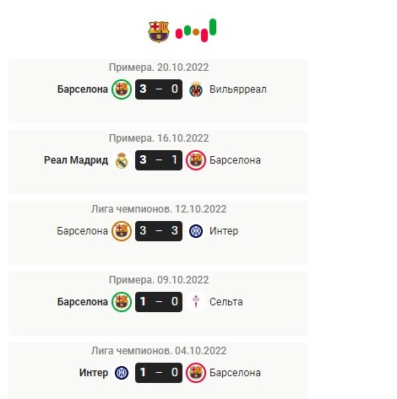This screenshot has height=399, width=397.
Task: Select the Сельта team name
Action: 226,302
